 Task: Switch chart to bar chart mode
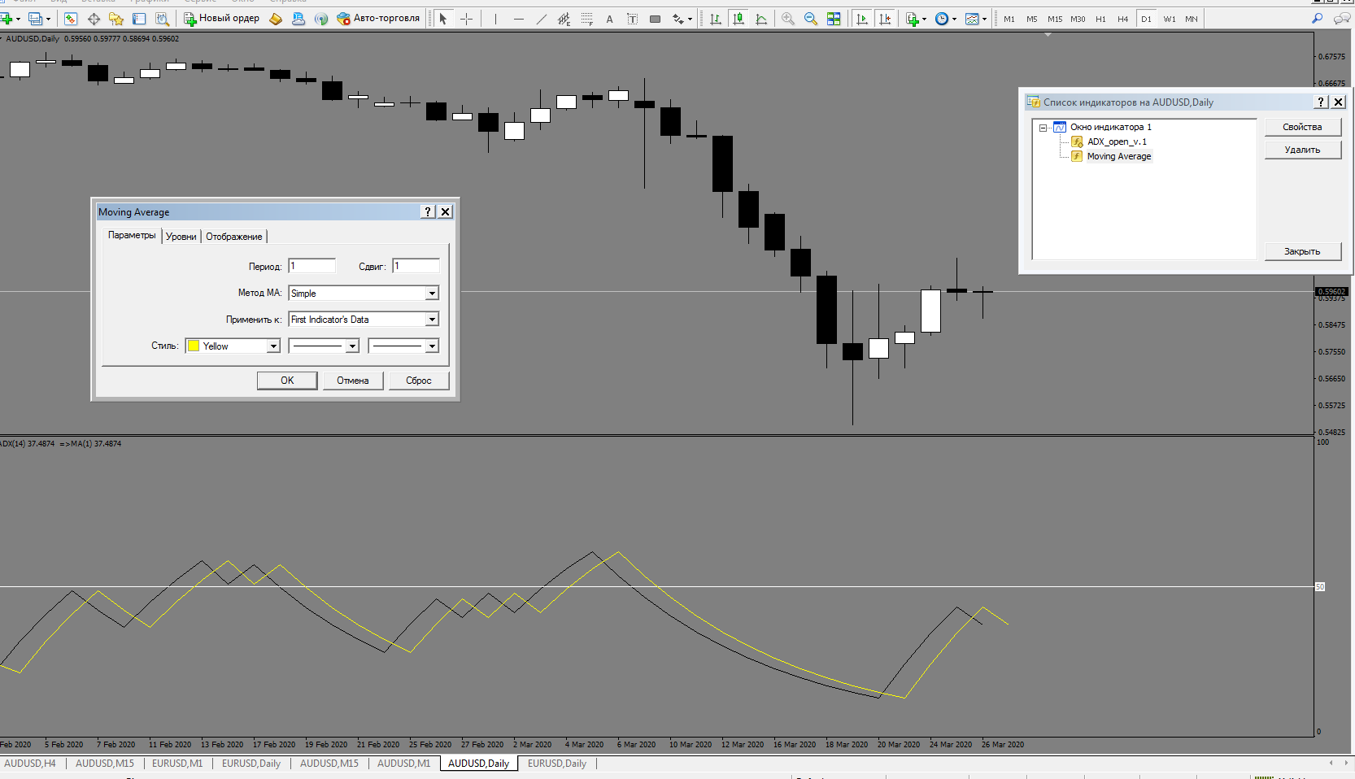click(x=716, y=19)
